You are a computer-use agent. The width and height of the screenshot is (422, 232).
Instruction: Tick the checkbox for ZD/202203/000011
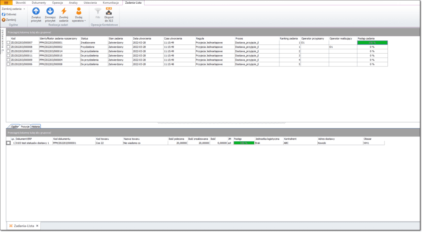click(x=8, y=56)
